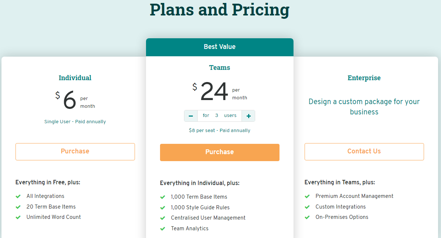
Task: Click the $8 per seat pricing note
Action: (x=219, y=130)
